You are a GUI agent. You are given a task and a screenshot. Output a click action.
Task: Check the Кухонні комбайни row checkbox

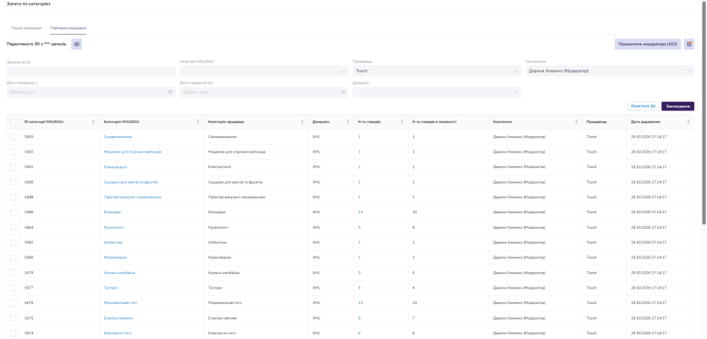(x=14, y=272)
